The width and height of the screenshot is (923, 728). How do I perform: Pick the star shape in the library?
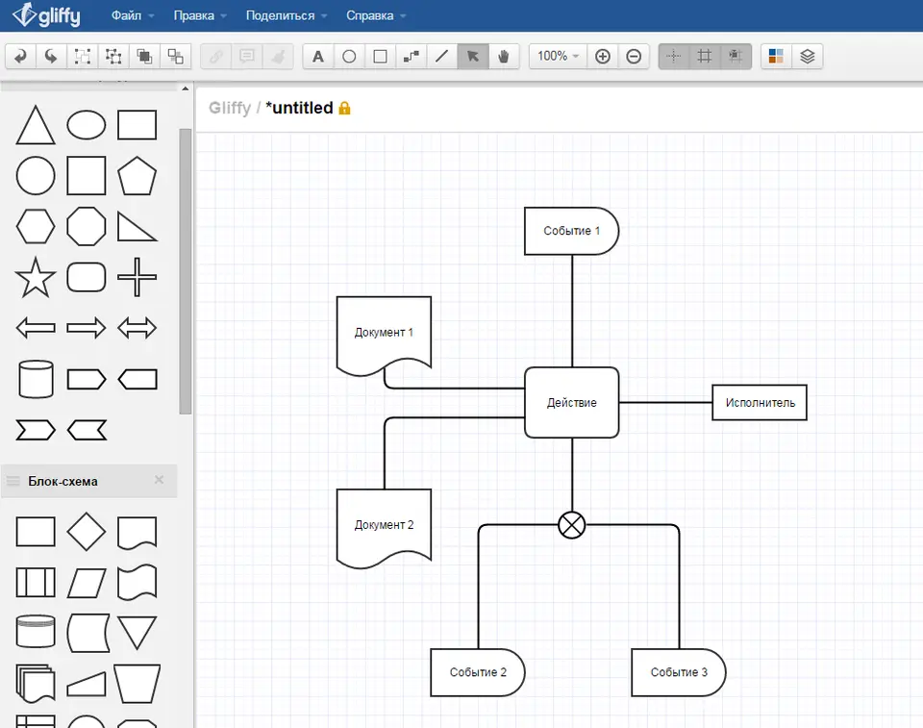pyautogui.click(x=36, y=277)
